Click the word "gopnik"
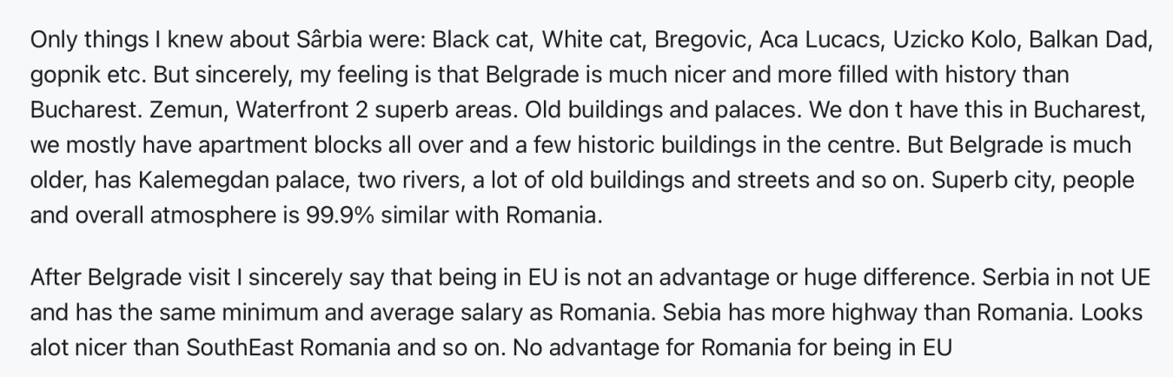Image resolution: width=1173 pixels, height=377 pixels. pos(61,76)
